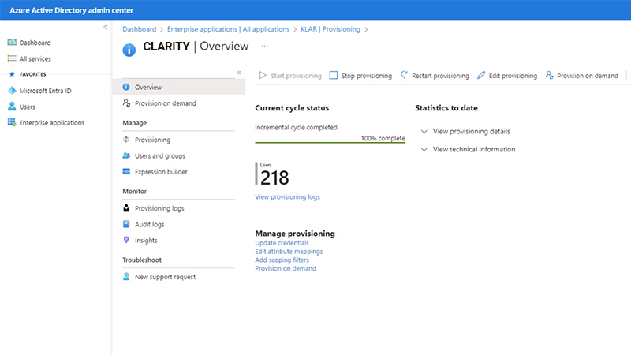
Task: Collapse the CLARITY resource menu
Action: [x=239, y=73]
